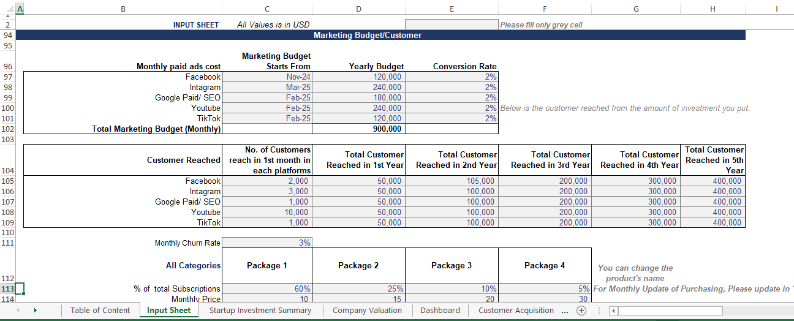Select the Conversion Rate column heading
Viewport: 794px width, 321px height.
coord(465,67)
